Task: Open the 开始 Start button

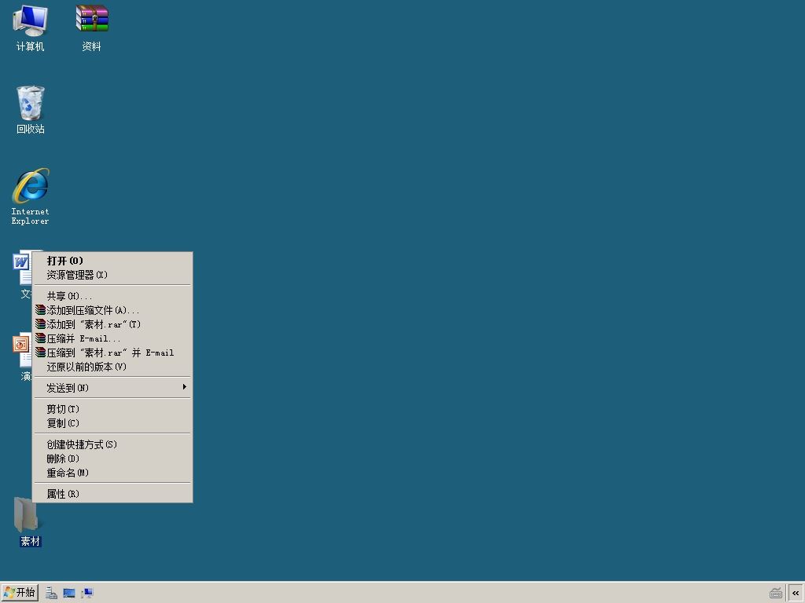Action: 20,593
